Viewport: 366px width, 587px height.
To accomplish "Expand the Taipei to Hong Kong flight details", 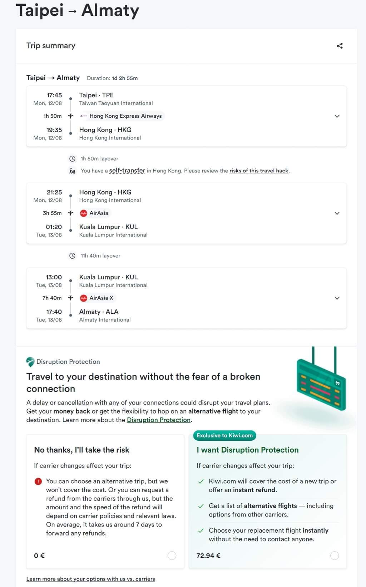I will [337, 116].
